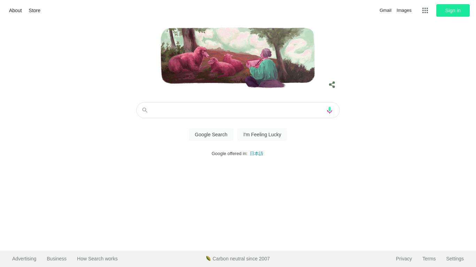Open How Search works link
This screenshot has height=267, width=476.
point(97,259)
